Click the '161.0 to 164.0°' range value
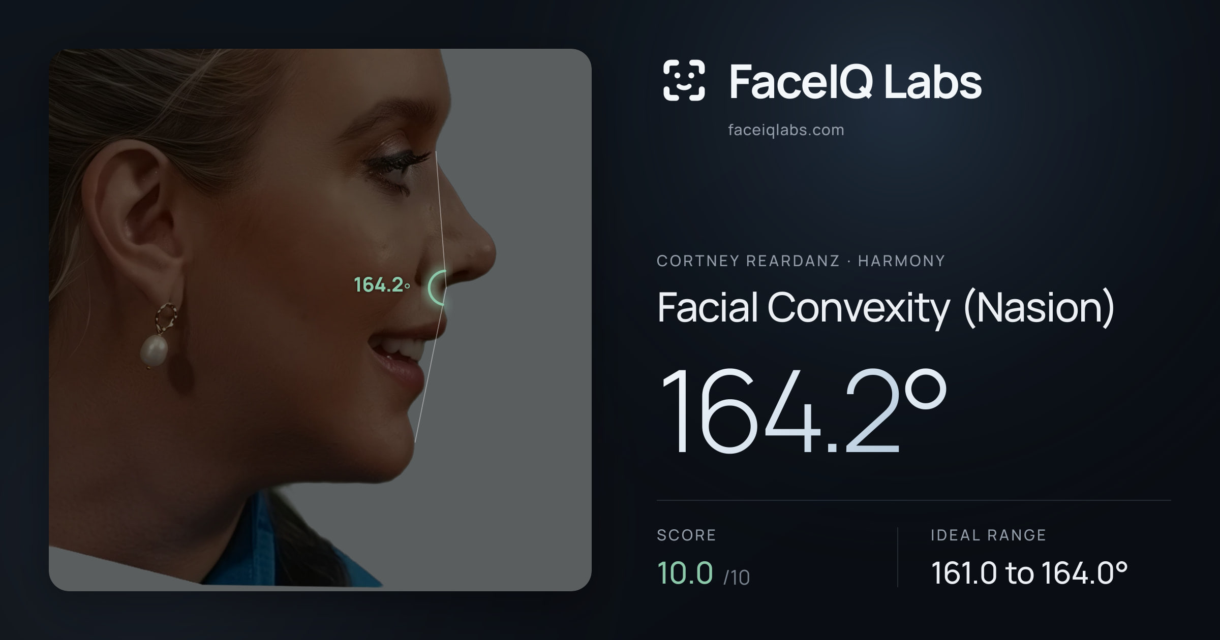This screenshot has height=640, width=1220. tap(1029, 573)
